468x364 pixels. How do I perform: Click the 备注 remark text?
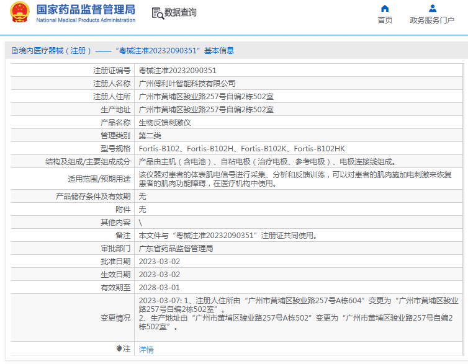228,236
